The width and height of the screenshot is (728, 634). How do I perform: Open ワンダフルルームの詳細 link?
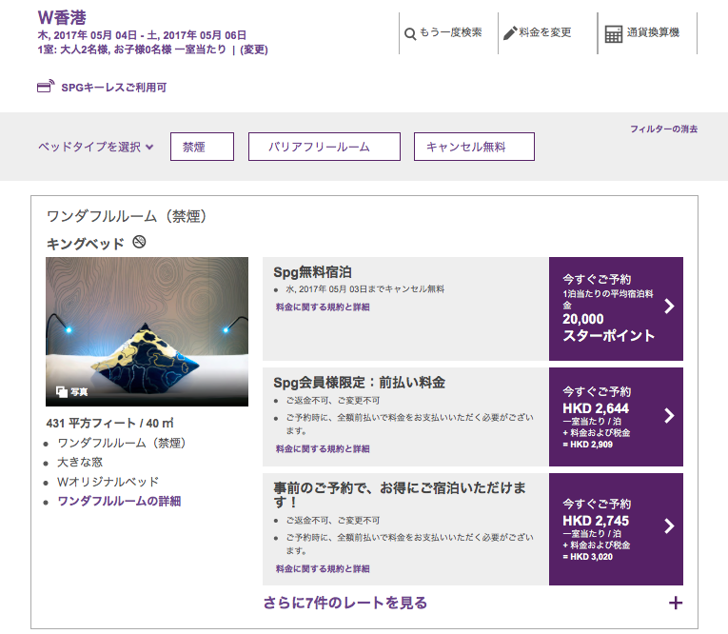tap(119, 501)
